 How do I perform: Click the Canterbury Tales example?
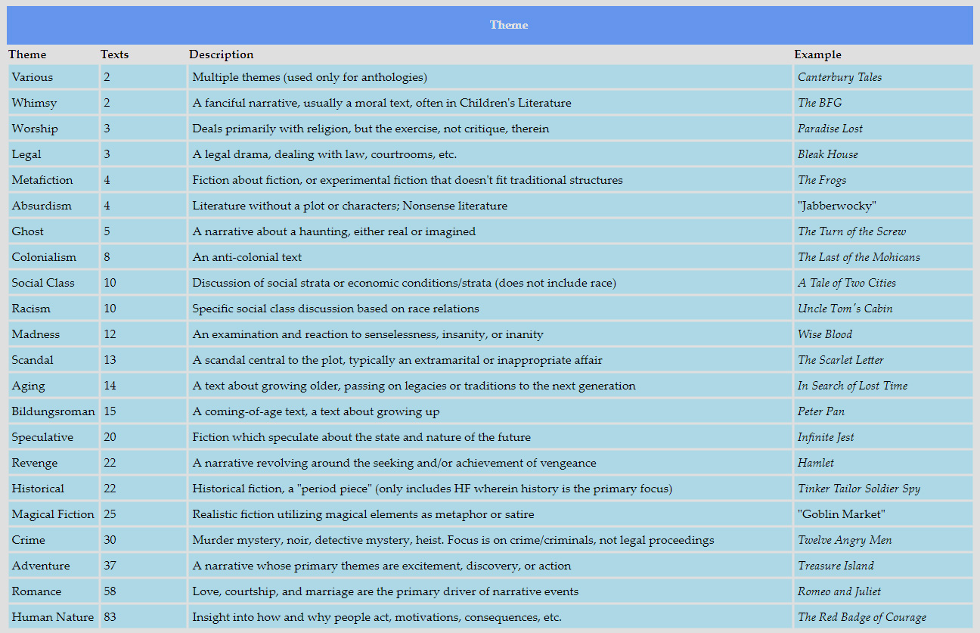click(x=839, y=77)
